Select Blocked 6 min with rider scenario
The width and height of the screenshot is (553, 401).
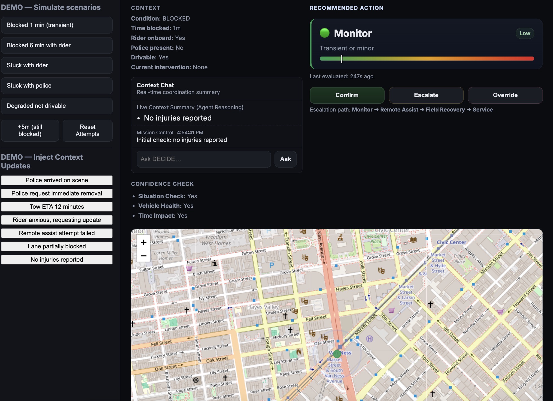point(57,45)
